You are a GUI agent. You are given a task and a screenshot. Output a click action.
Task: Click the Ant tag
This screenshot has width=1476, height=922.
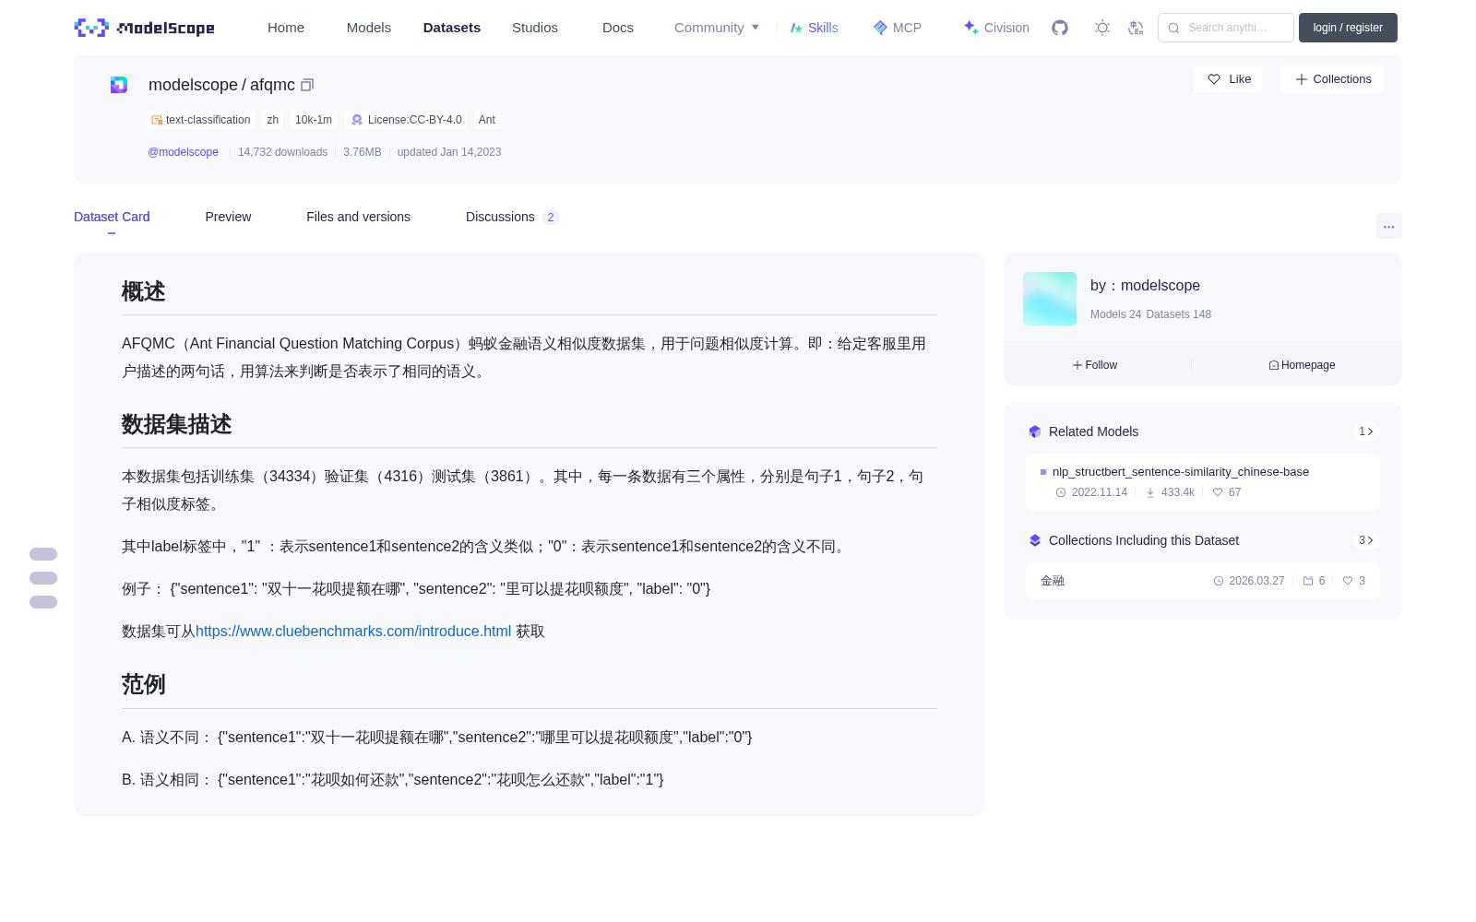tap(487, 120)
